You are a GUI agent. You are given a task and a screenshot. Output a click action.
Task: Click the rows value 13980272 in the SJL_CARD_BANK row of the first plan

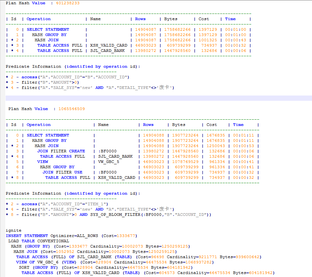tap(146, 51)
